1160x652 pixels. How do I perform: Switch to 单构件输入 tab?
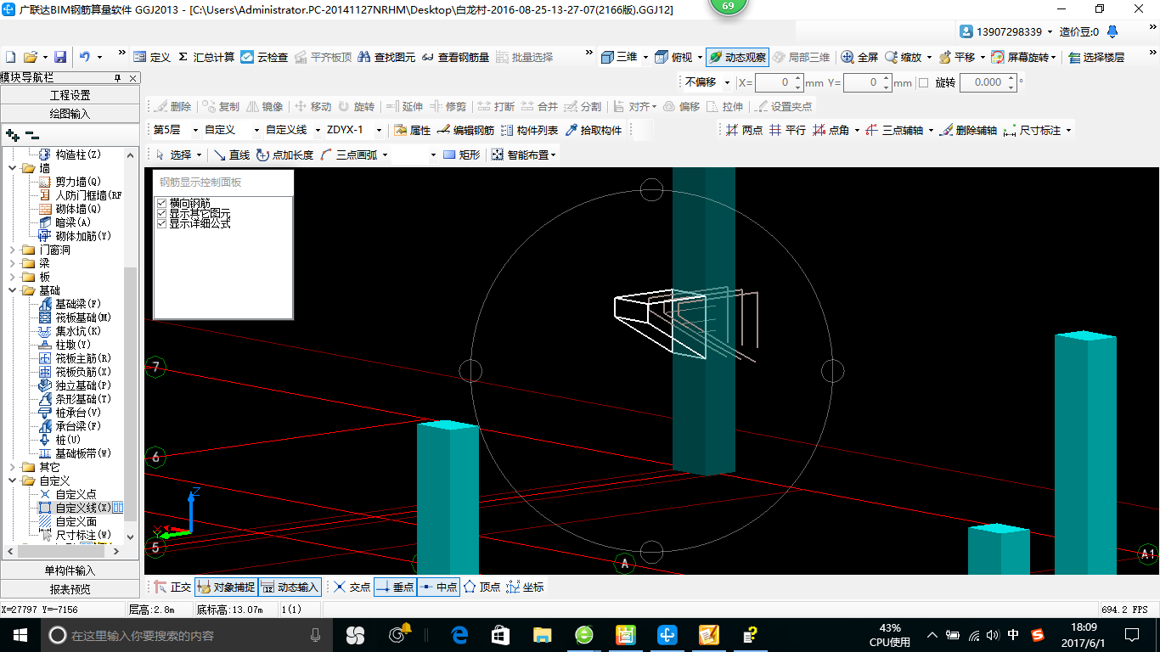coord(70,570)
